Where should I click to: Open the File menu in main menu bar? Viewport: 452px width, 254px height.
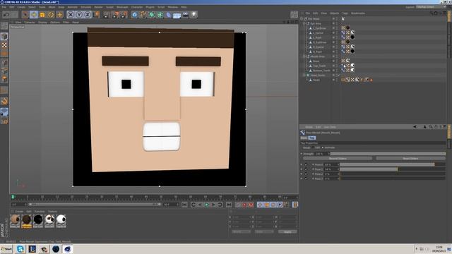pyautogui.click(x=4, y=7)
